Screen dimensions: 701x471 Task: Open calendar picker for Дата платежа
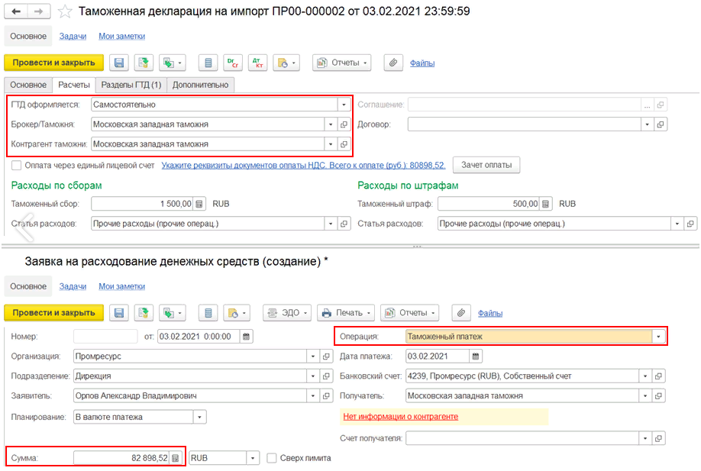click(x=476, y=356)
